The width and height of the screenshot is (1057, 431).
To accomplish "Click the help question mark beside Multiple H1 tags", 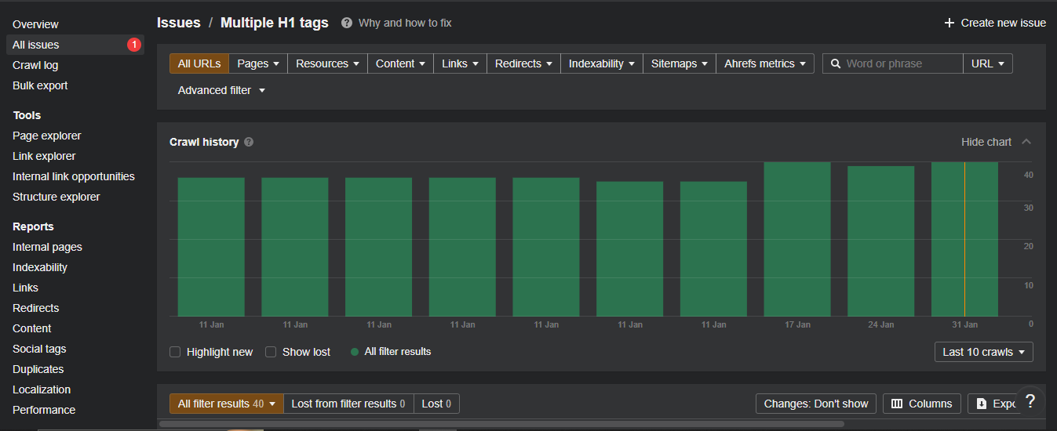I will [x=347, y=24].
